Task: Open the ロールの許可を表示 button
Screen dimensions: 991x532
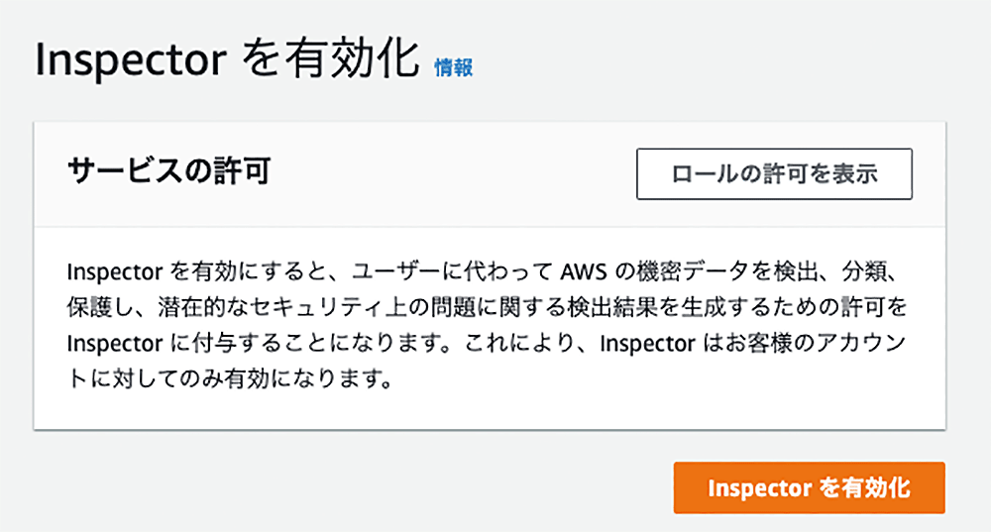Action: coord(774,173)
